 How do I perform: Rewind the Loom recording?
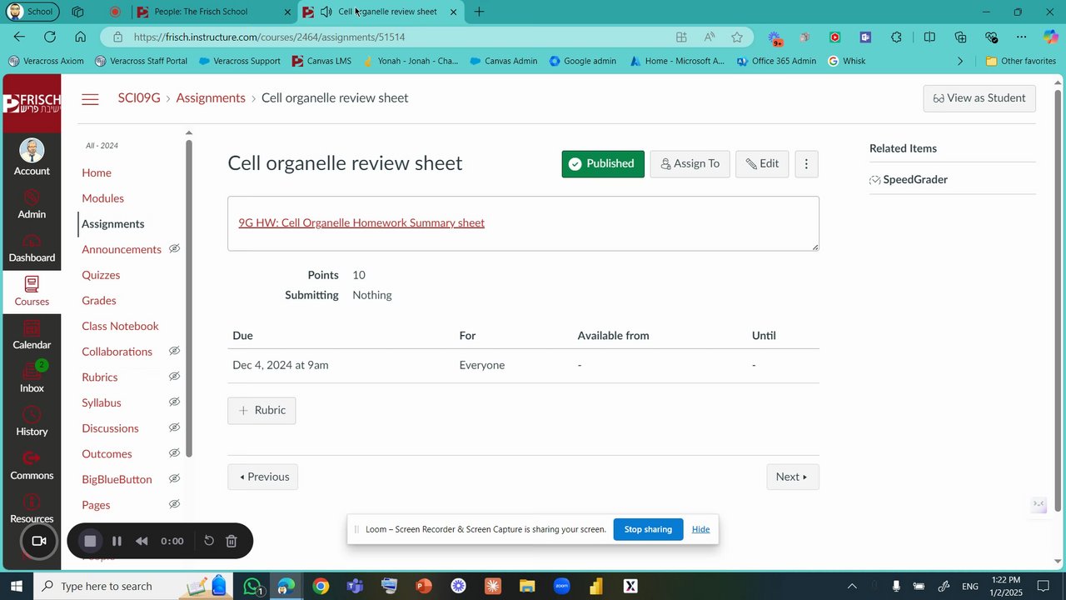pos(142,541)
